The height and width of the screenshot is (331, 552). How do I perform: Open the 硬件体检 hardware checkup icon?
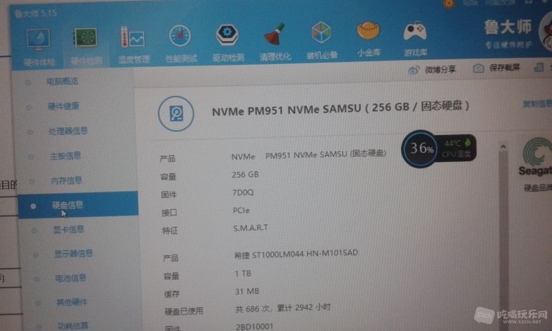[39, 41]
